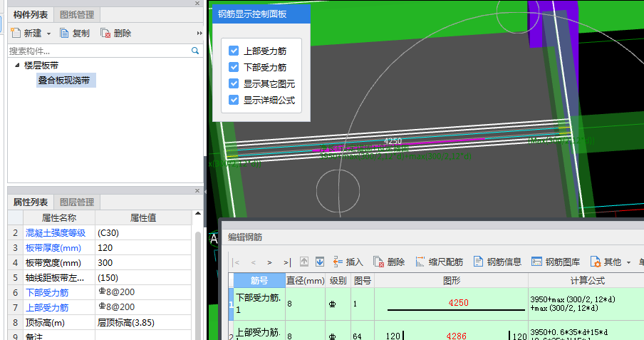The width and height of the screenshot is (644, 340).
Task: Expand the component toolbar overflow chevron
Action: [199, 34]
